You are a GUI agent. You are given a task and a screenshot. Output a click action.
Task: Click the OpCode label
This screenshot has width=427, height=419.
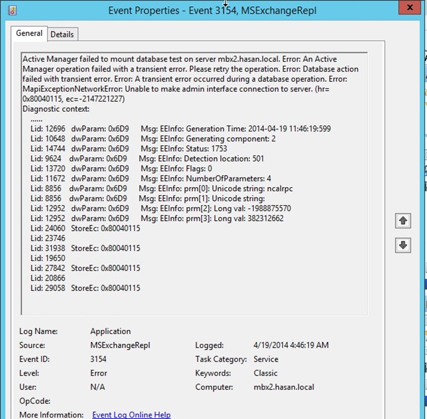[35, 401]
